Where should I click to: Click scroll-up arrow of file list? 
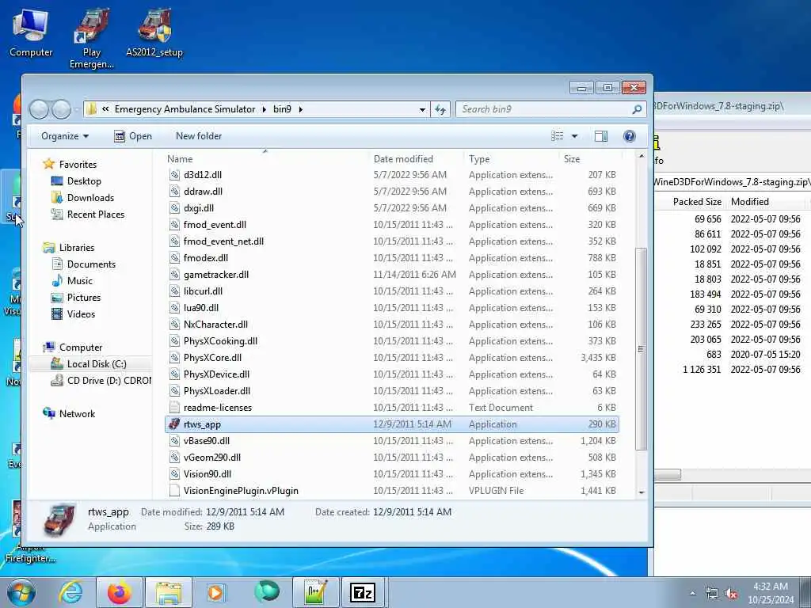[642, 156]
